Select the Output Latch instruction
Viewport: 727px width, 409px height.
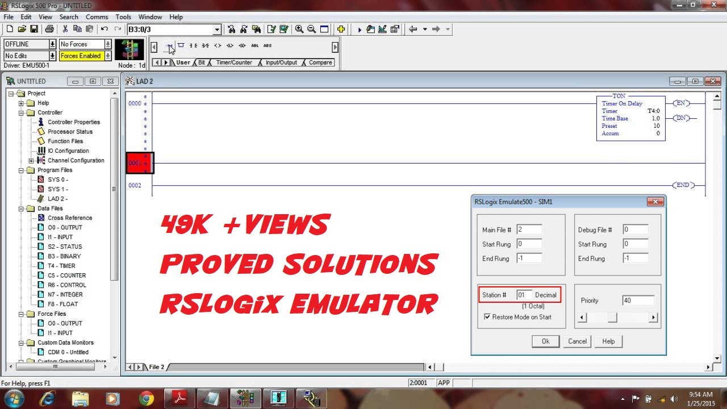(230, 45)
